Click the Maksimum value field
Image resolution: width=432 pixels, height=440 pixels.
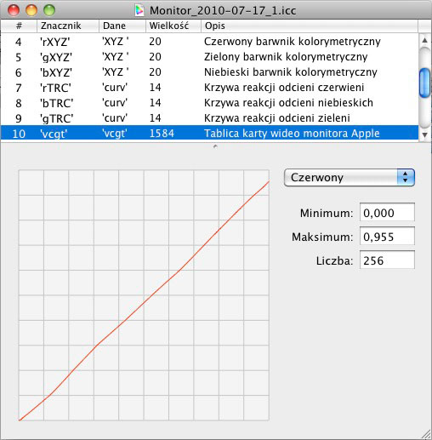coord(387,236)
